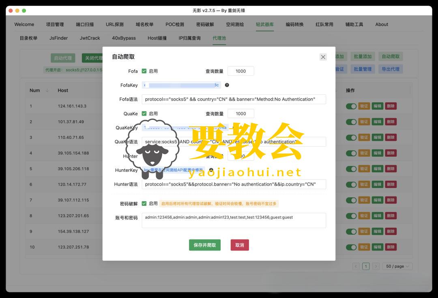Screen dimensions: 438x298
Task: Uncheck the QuaKe 启用 checkbox
Action: coord(144,114)
